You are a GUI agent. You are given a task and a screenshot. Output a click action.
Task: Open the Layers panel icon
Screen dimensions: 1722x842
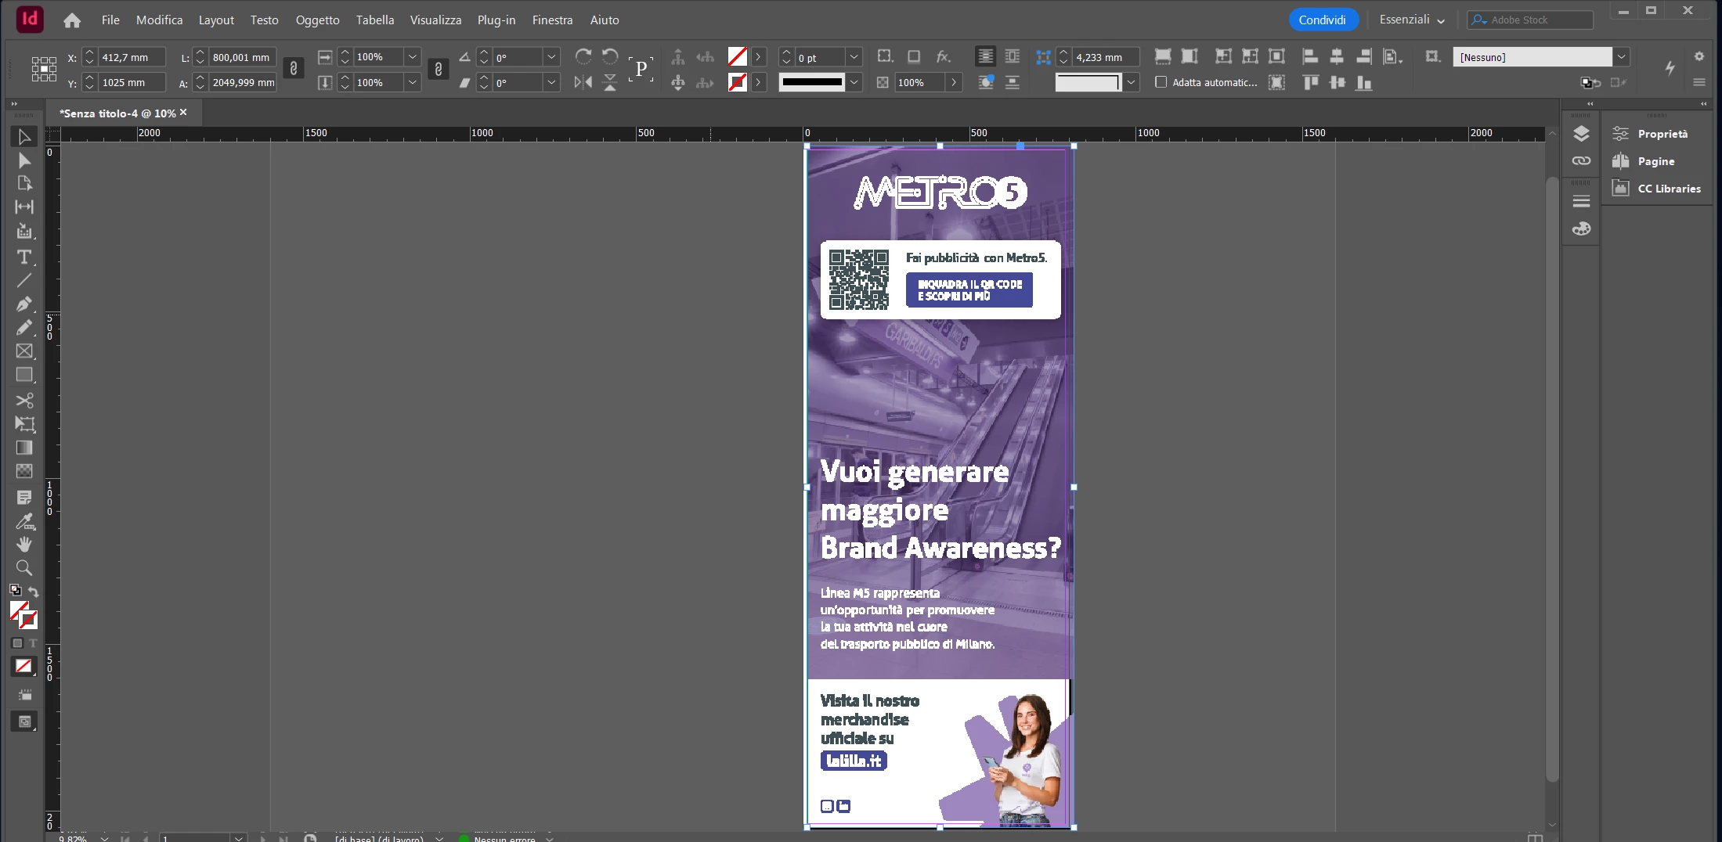[x=1581, y=134]
